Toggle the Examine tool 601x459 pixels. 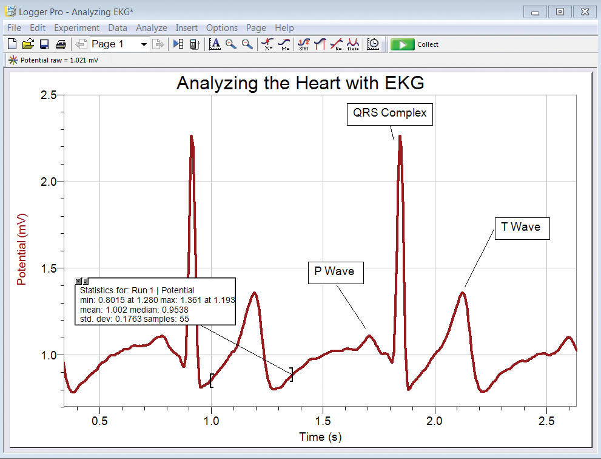point(267,44)
